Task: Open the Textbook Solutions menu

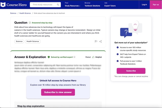Action: pos(92,6)
